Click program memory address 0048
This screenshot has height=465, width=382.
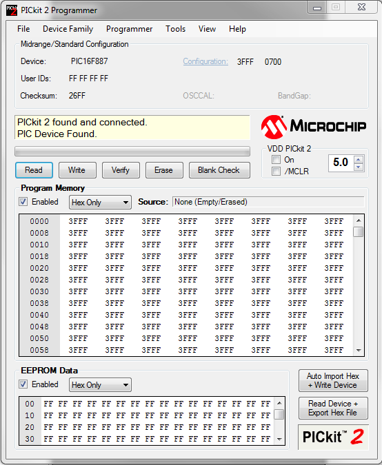[39, 327]
